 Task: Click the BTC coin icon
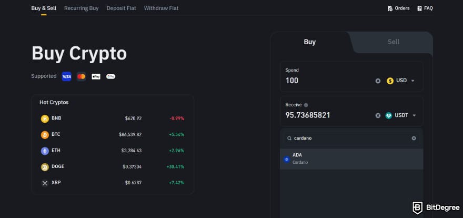click(45, 135)
